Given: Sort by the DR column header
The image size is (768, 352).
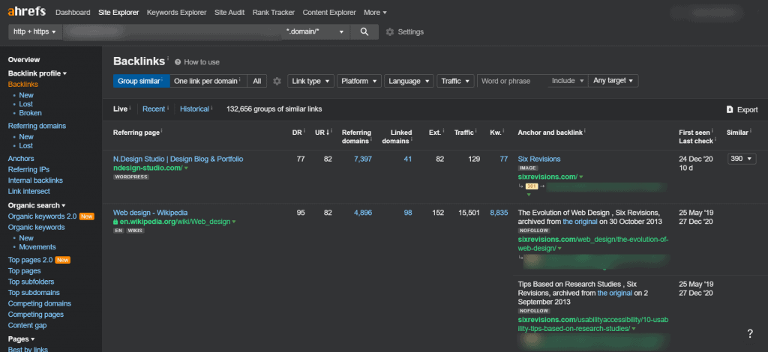Looking at the screenshot, I should (295, 132).
